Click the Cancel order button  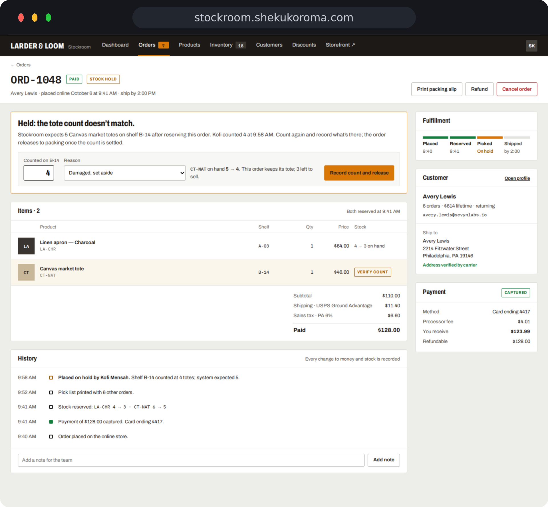pyautogui.click(x=517, y=89)
